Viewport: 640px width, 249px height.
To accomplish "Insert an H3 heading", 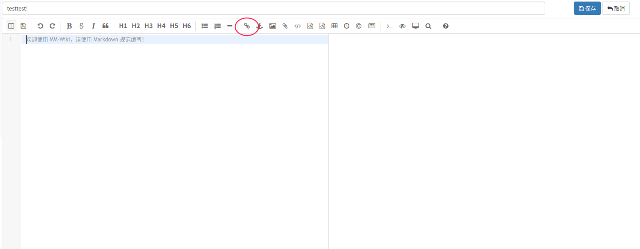I will tap(148, 26).
